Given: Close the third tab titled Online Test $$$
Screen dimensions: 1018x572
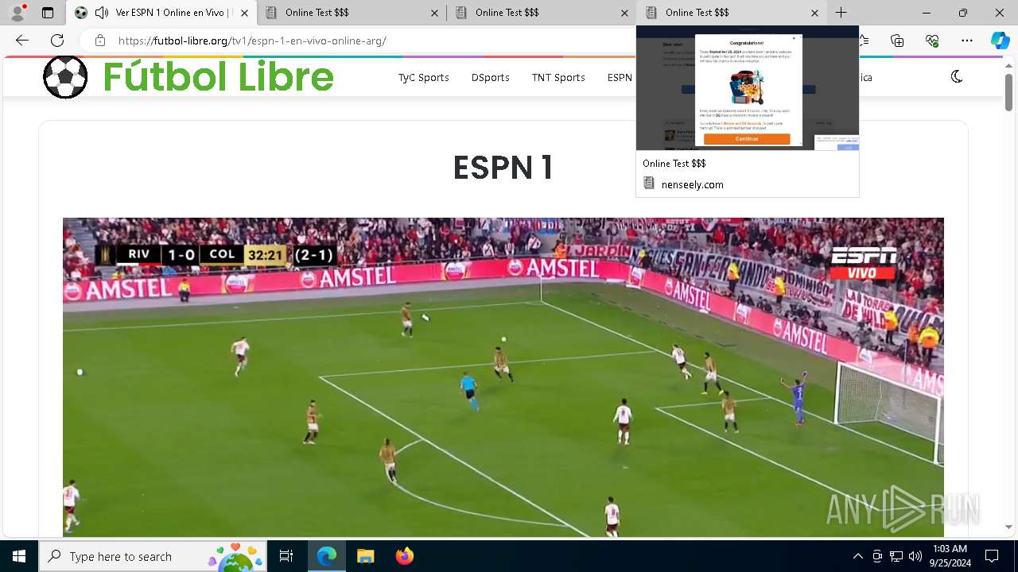Looking at the screenshot, I should (x=624, y=13).
